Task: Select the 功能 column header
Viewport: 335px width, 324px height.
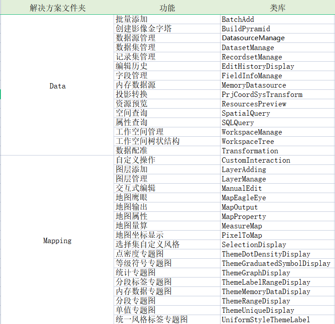Action: click(167, 8)
